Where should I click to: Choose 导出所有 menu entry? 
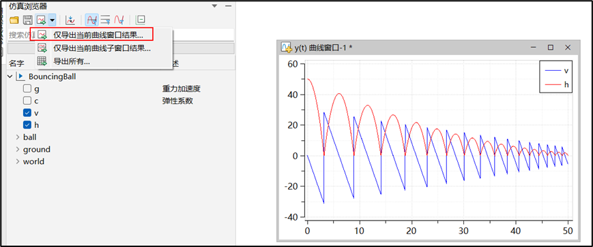pos(71,61)
